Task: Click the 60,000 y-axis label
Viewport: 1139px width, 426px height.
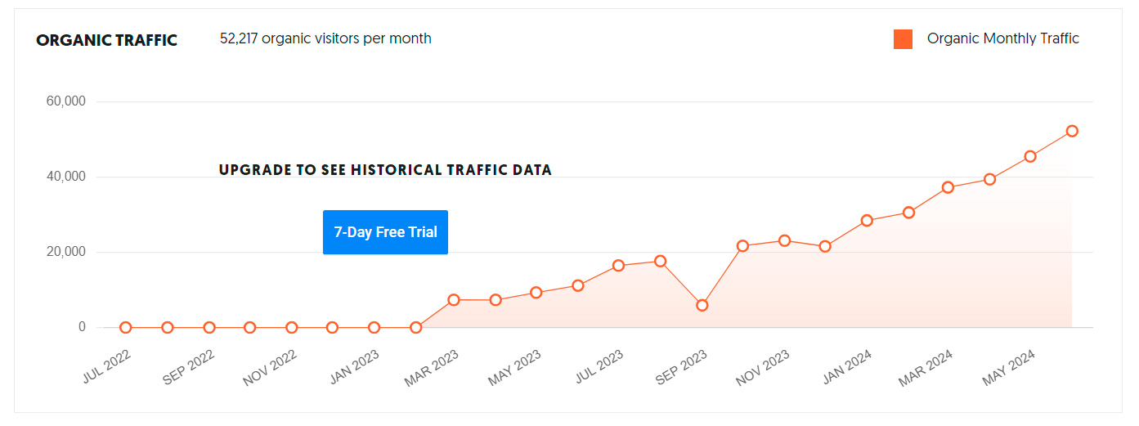Action: (x=68, y=101)
